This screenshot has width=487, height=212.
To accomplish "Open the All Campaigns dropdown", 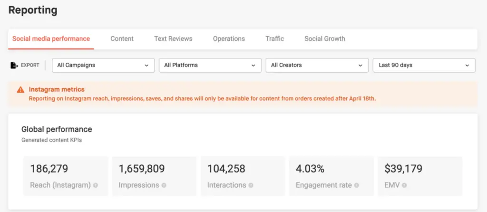I will click(x=103, y=65).
